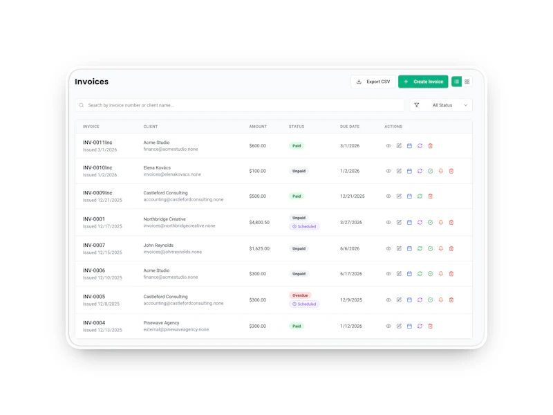Mark INV-0001 as paid checkmark
Screen dimensions: 553x415
coord(430,222)
